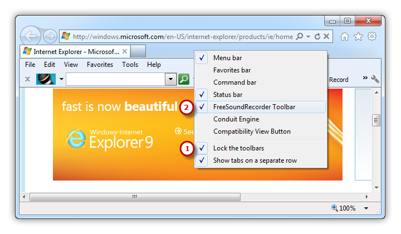Enable the Command bar option
Screen dimensions: 401x234
coord(261,82)
